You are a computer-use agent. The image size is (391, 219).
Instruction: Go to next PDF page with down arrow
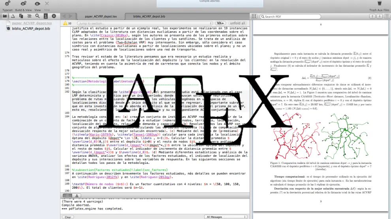tap(379, 17)
